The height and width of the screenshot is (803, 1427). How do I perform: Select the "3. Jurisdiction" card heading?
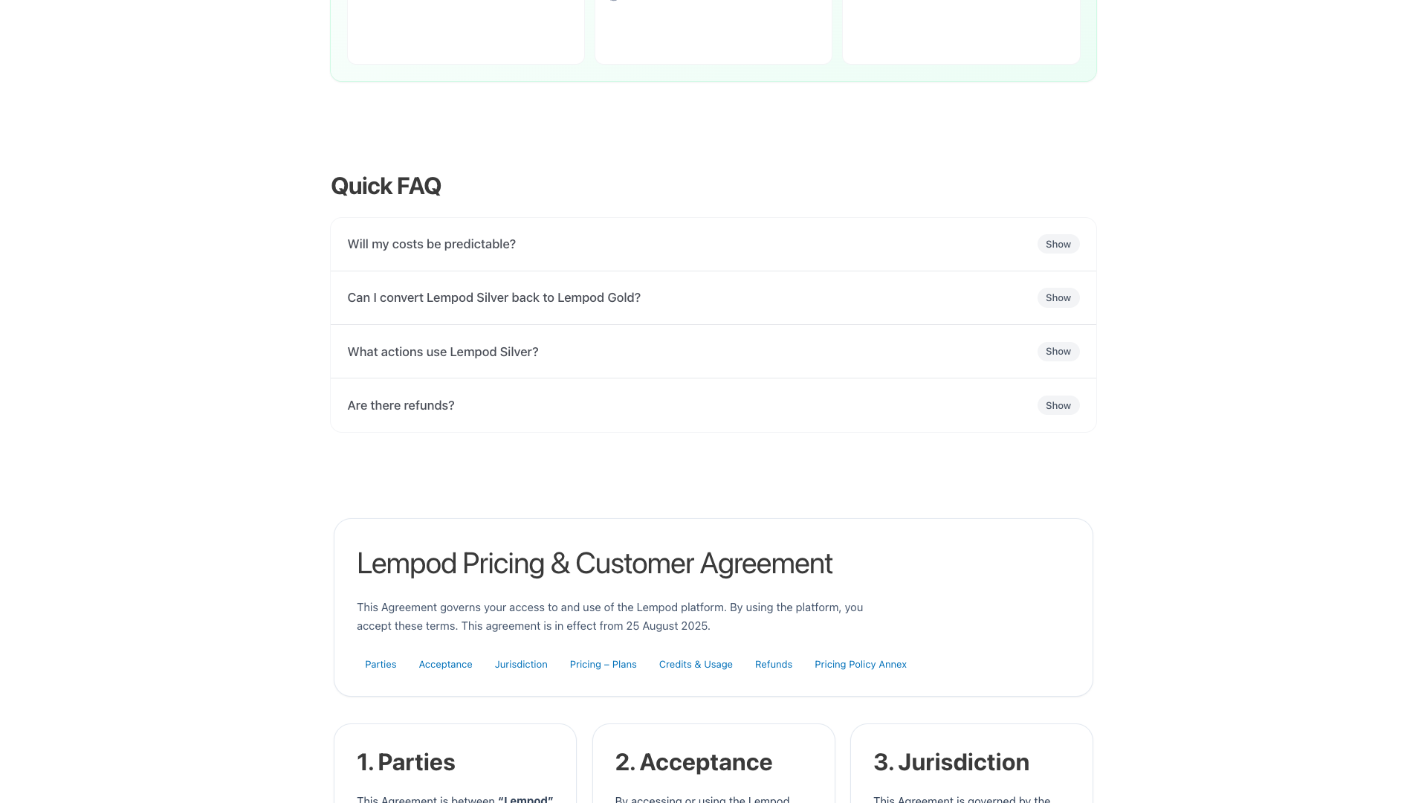951,762
